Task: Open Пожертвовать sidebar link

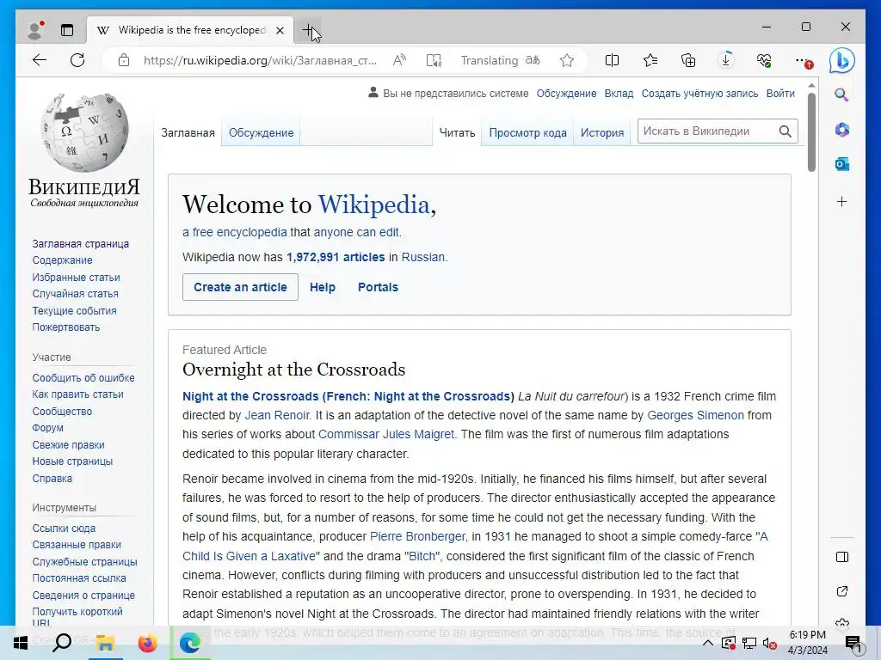Action: point(65,327)
